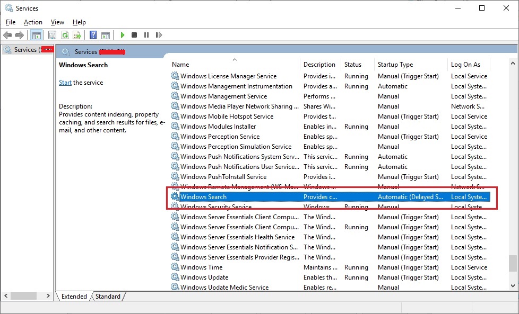This screenshot has height=314, width=519.
Task: Pause the service with pause icon
Action: (x=146, y=35)
